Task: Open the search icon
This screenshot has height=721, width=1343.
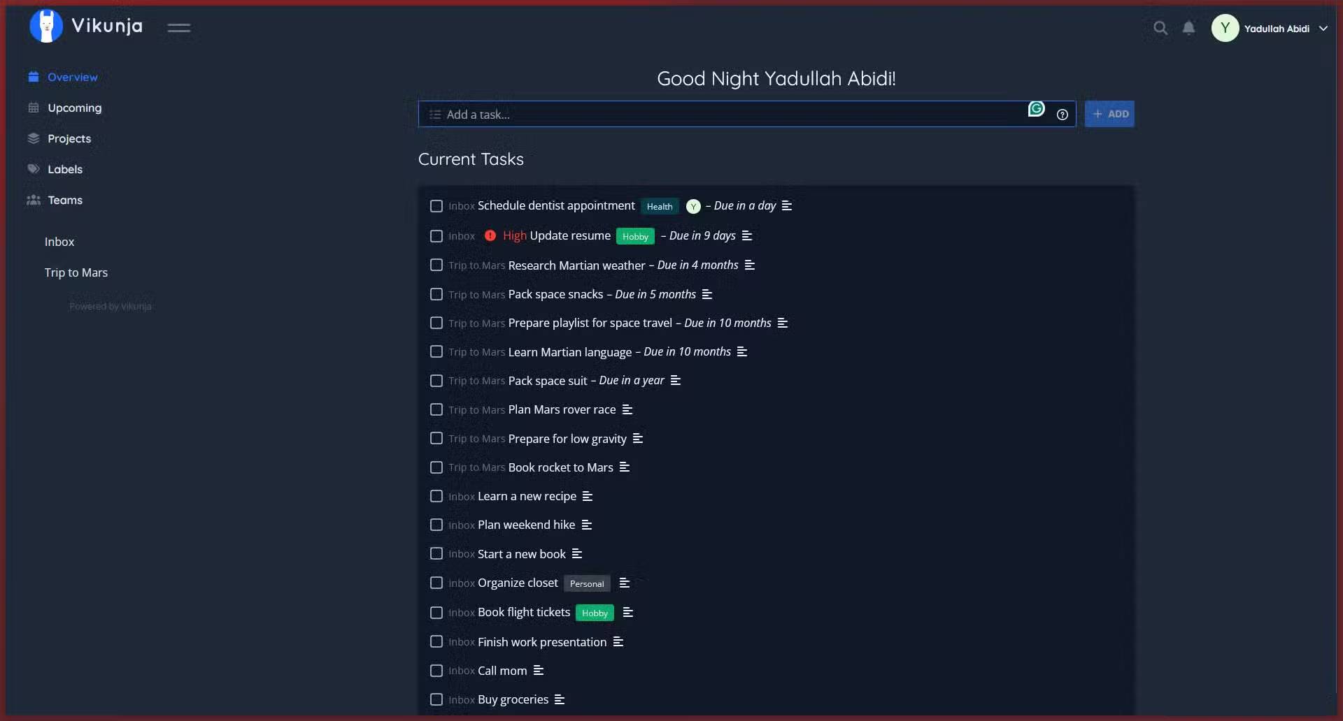Action: 1160,28
